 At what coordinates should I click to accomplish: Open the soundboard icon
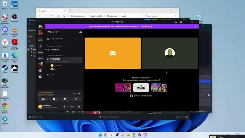coord(76,99)
